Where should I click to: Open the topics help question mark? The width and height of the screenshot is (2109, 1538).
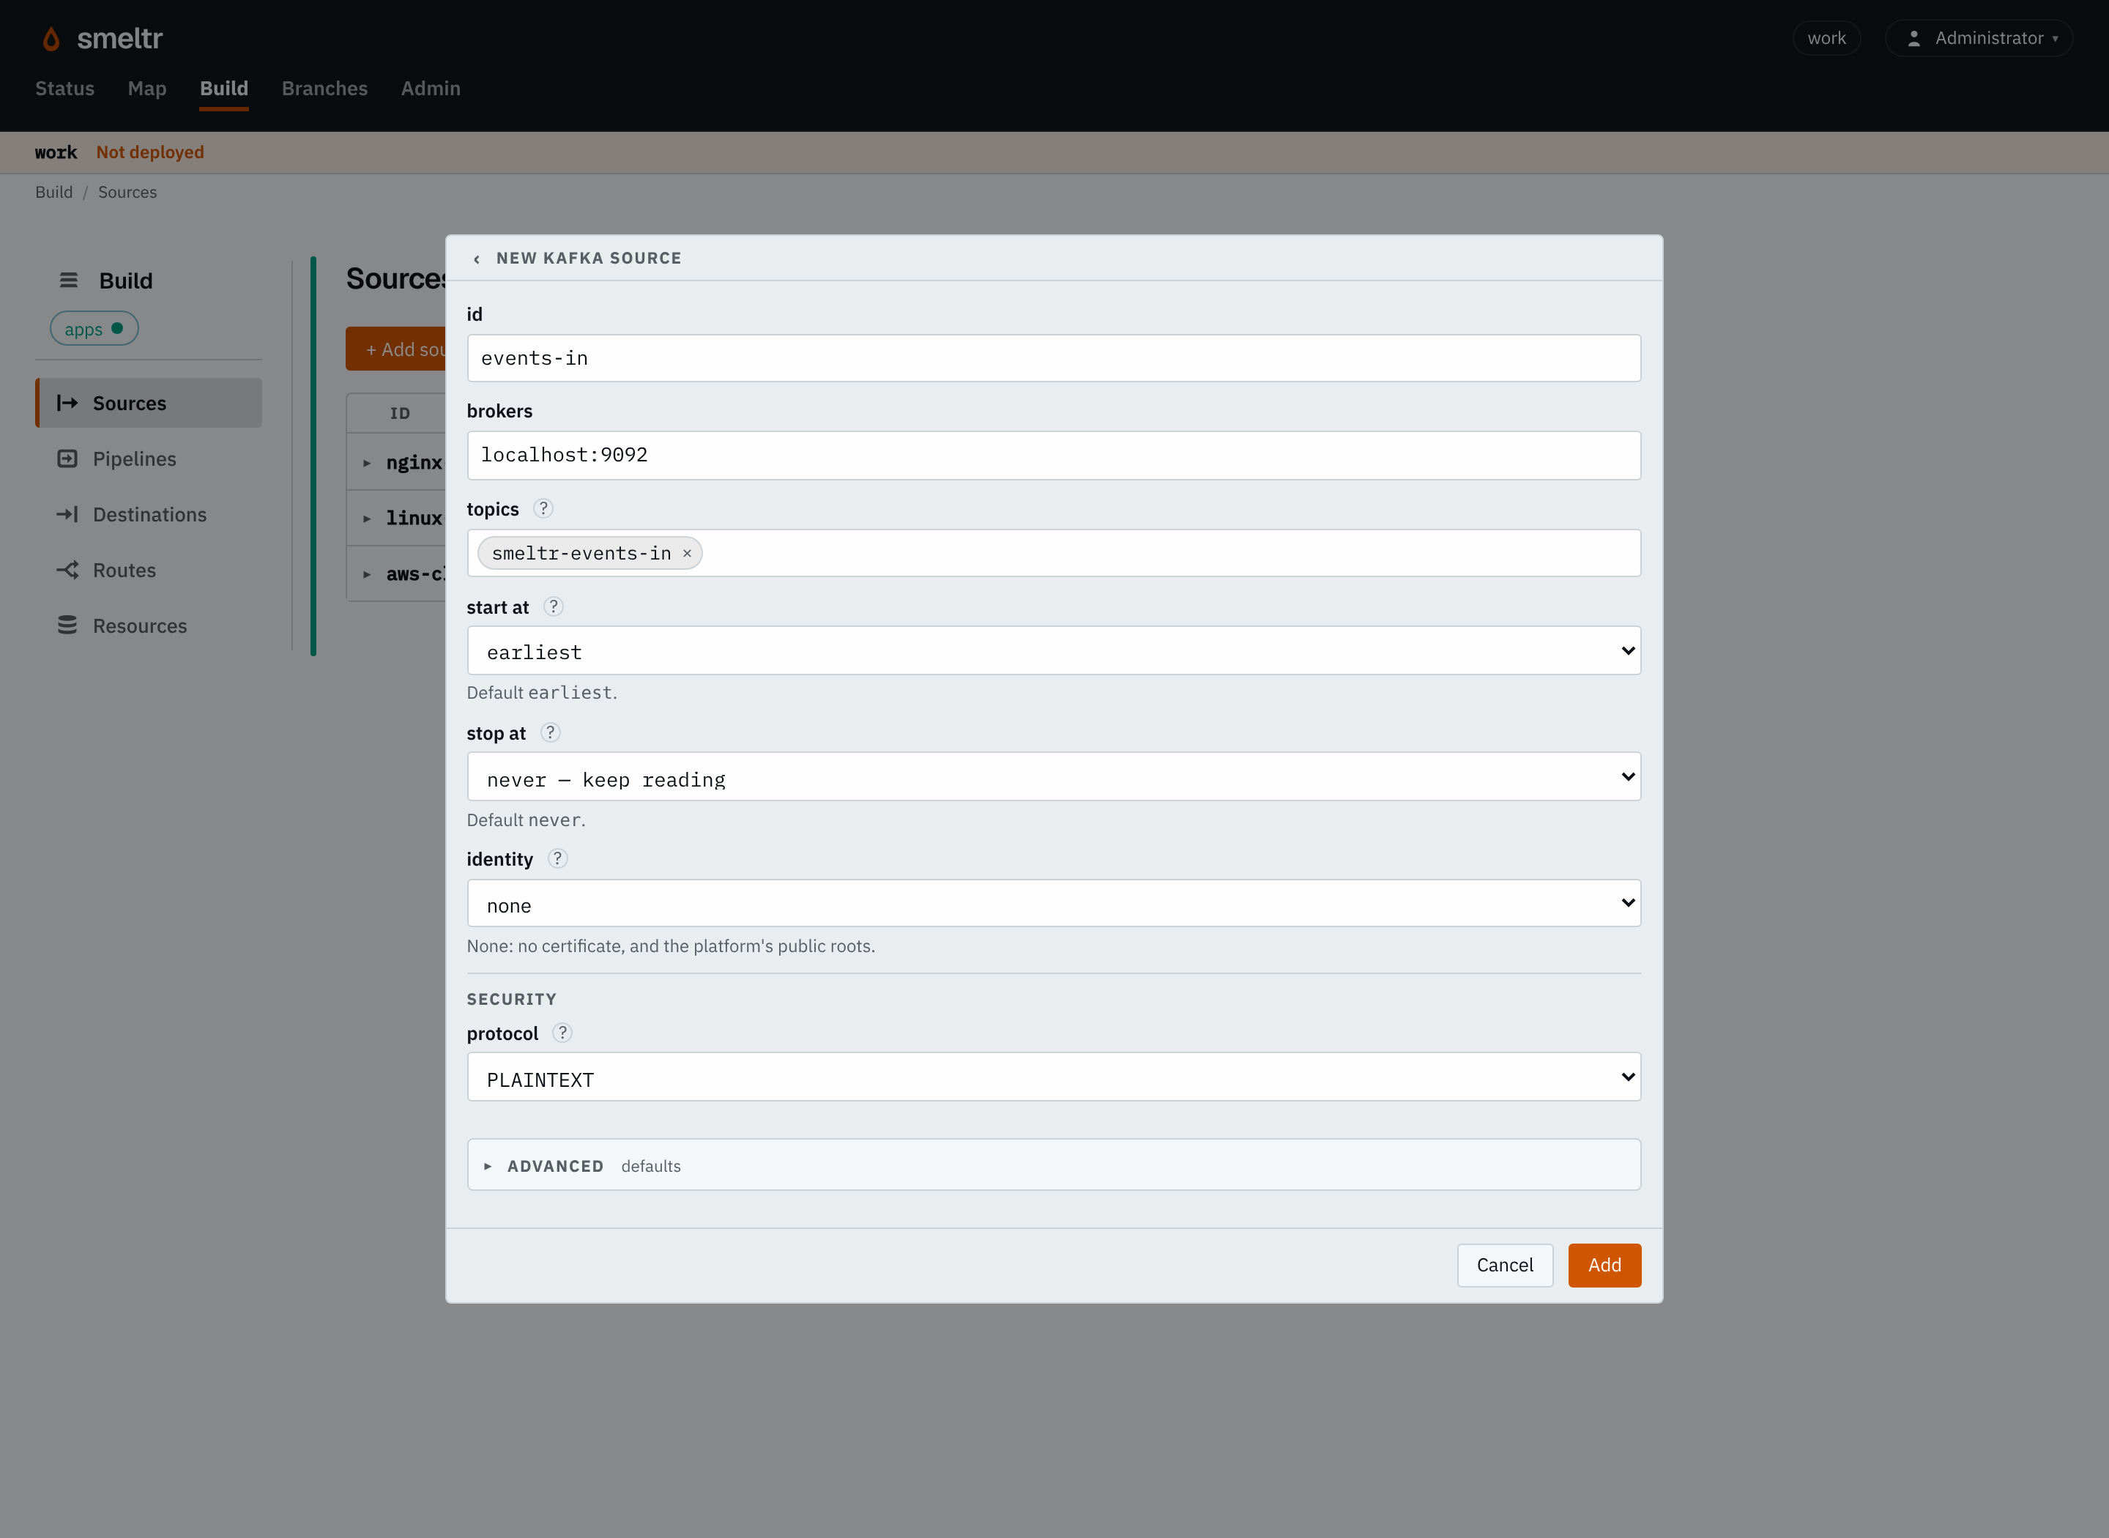[543, 508]
